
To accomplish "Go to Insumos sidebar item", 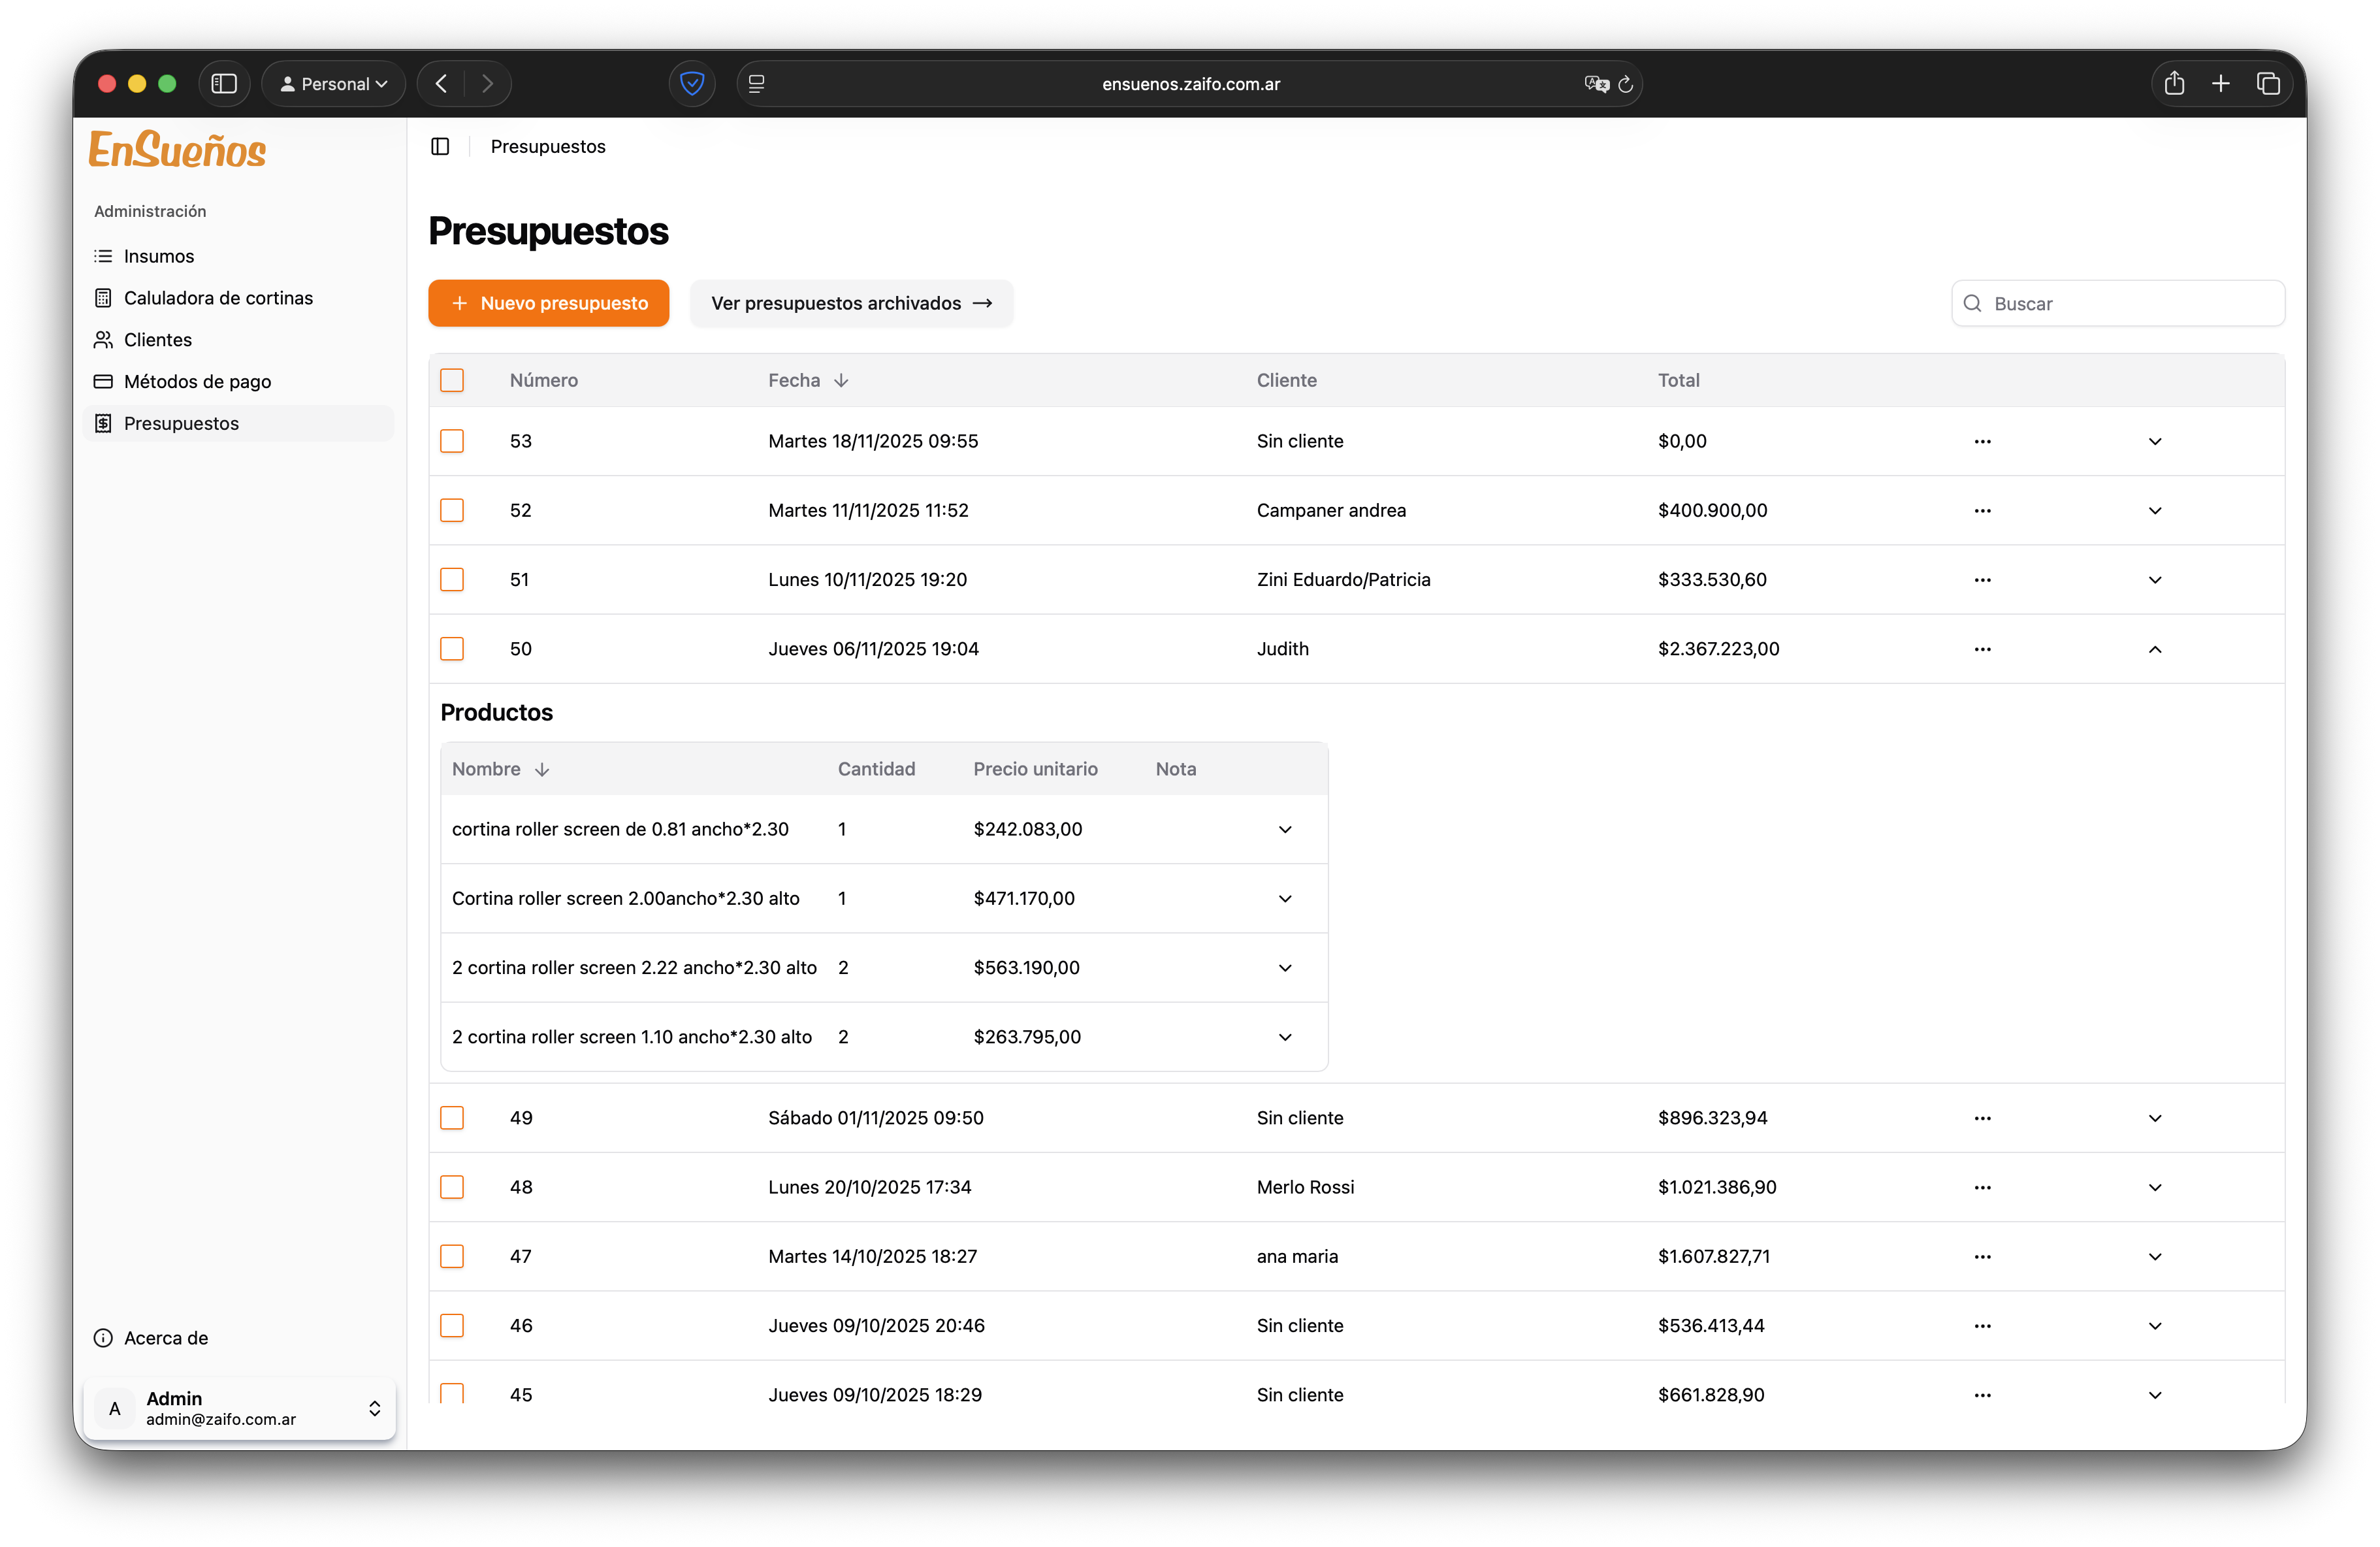I will 159,256.
